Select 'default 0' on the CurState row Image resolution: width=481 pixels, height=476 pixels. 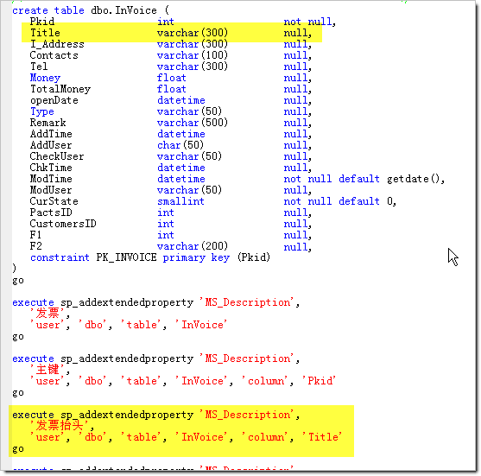367,201
